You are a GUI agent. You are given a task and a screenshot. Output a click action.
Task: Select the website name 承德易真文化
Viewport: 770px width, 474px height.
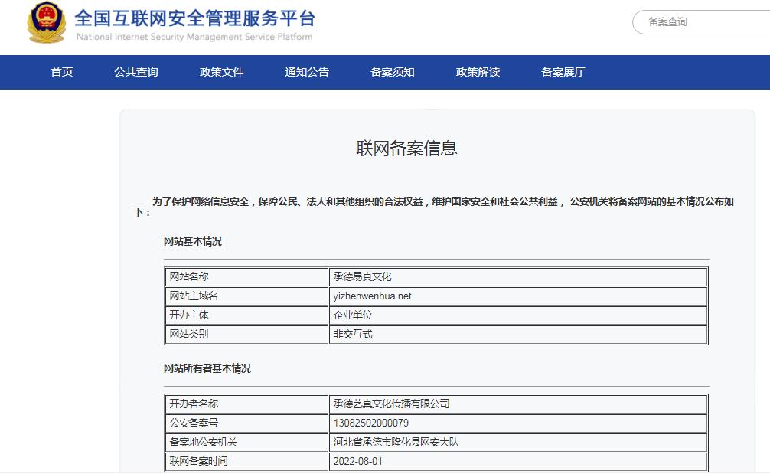[x=362, y=276]
